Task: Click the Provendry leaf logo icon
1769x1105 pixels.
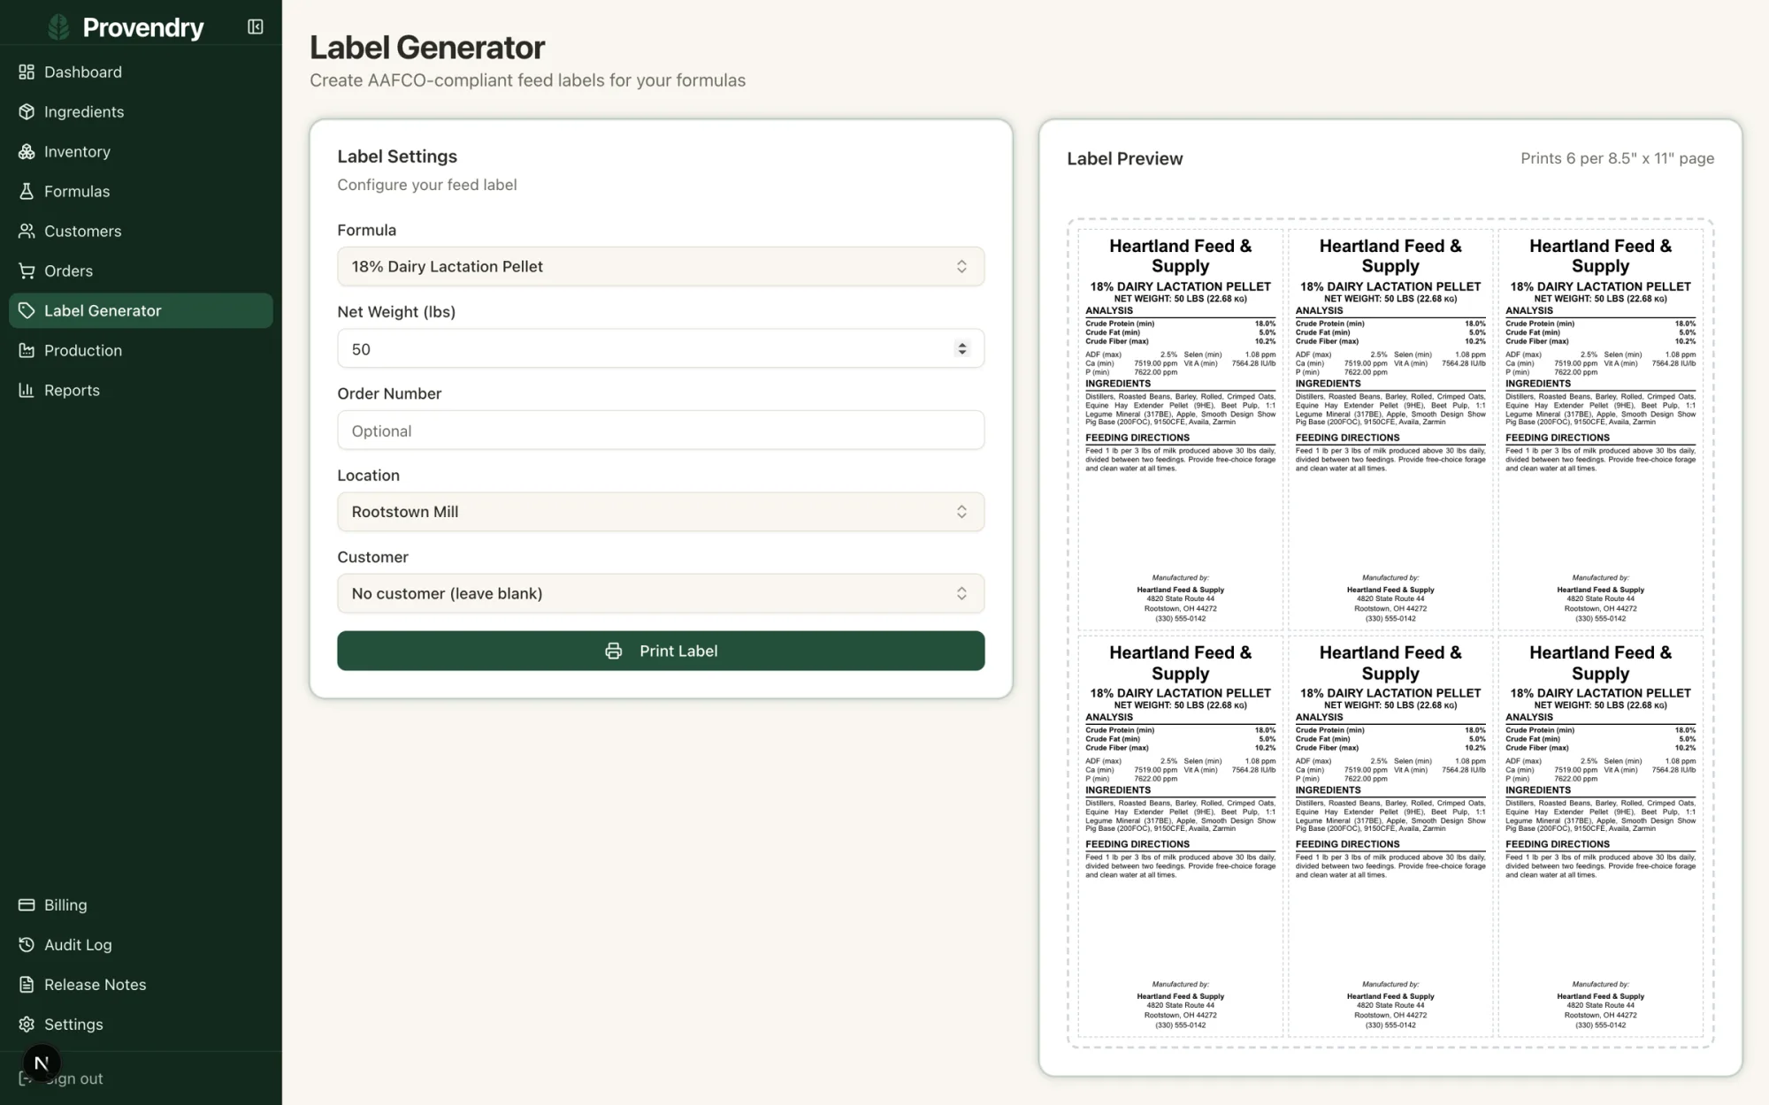Action: 59,27
